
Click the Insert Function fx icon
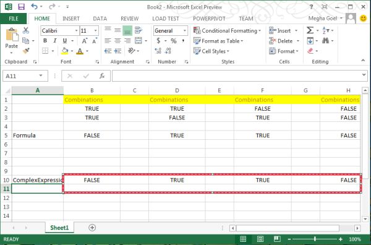click(x=102, y=76)
